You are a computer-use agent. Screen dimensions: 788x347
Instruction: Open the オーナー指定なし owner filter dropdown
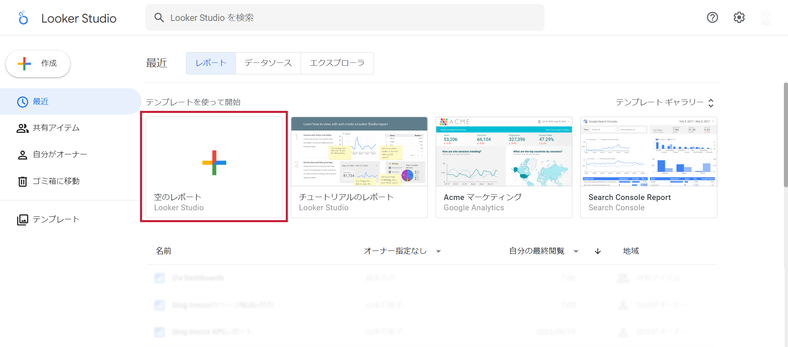pos(402,251)
